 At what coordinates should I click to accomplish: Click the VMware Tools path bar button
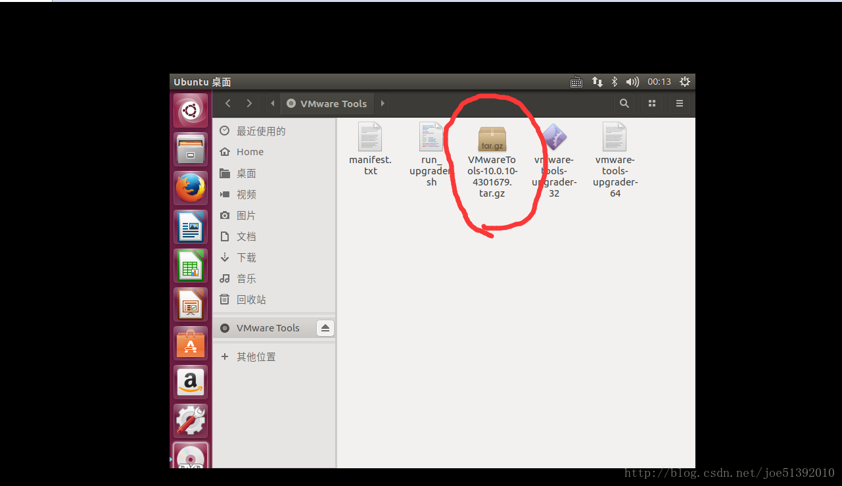pyautogui.click(x=327, y=103)
